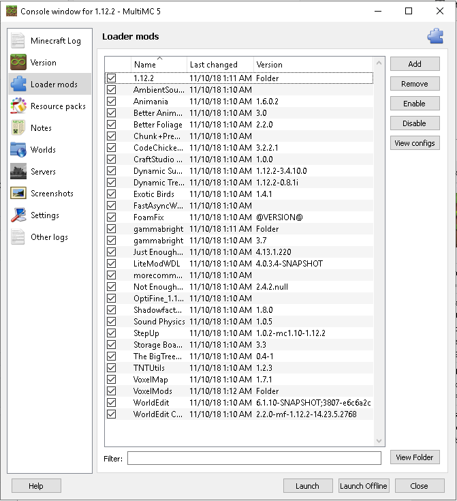Click the mod list scrollbar down arrow
This screenshot has width=457, height=501.
click(379, 441)
